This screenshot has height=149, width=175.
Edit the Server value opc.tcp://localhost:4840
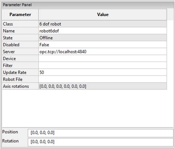click(x=103, y=52)
